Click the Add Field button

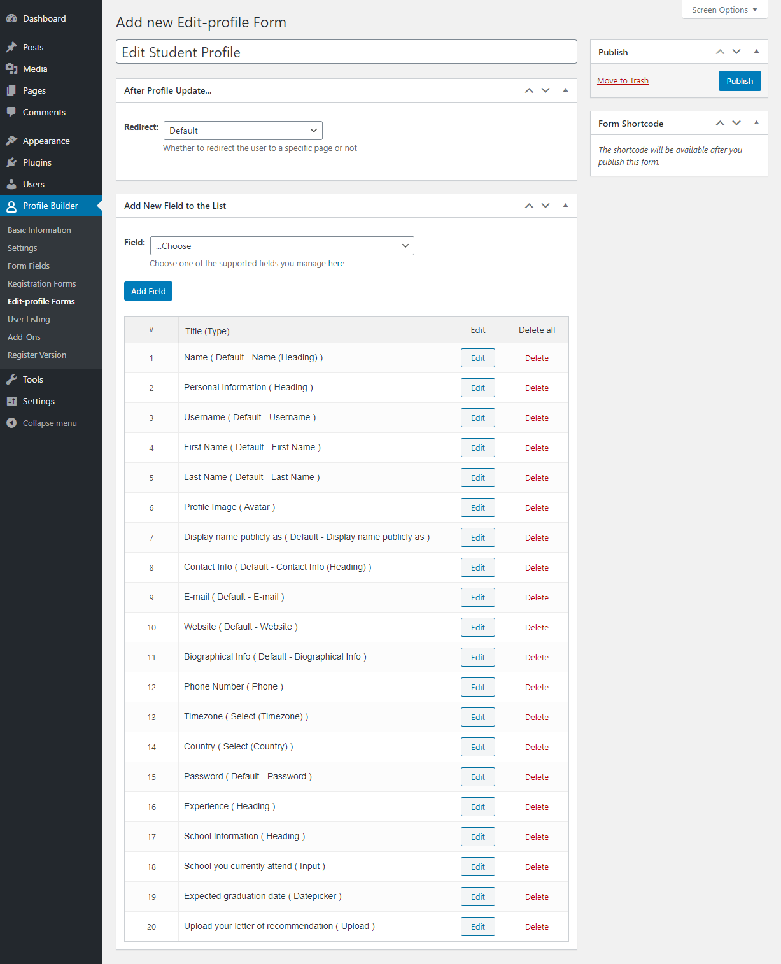(x=148, y=291)
